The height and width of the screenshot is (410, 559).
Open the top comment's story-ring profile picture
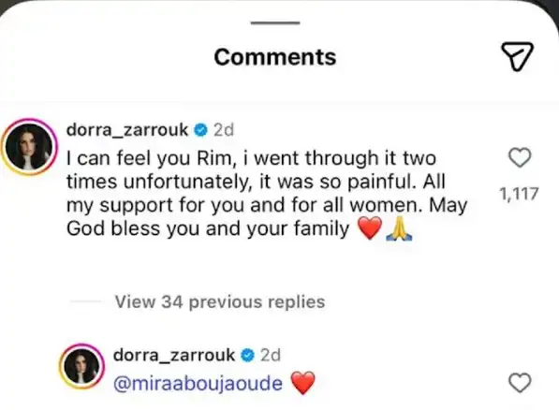[x=29, y=147]
